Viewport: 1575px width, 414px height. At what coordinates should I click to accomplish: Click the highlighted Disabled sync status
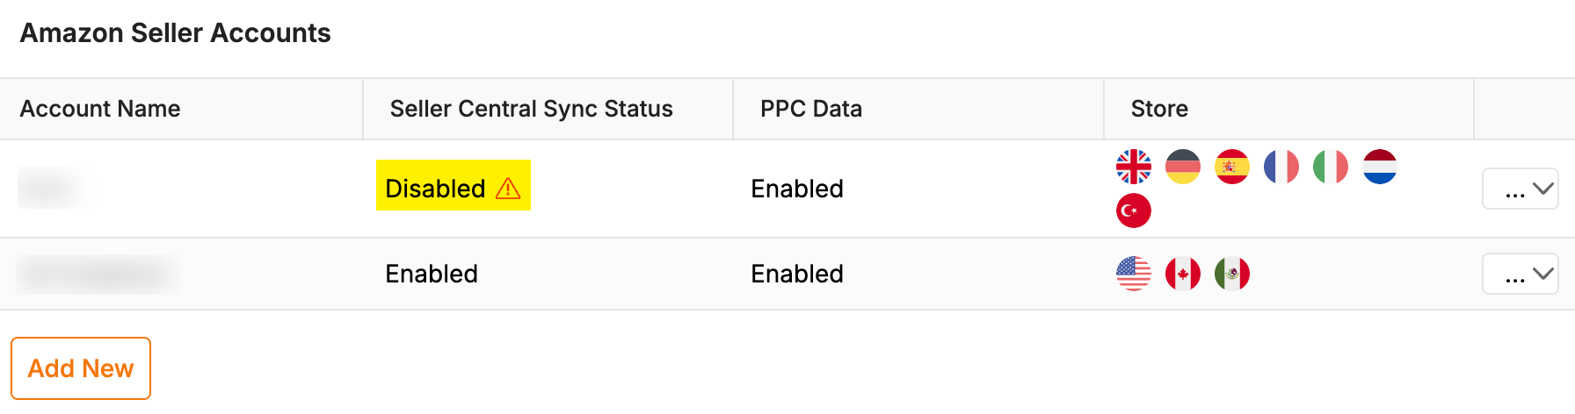coord(454,185)
